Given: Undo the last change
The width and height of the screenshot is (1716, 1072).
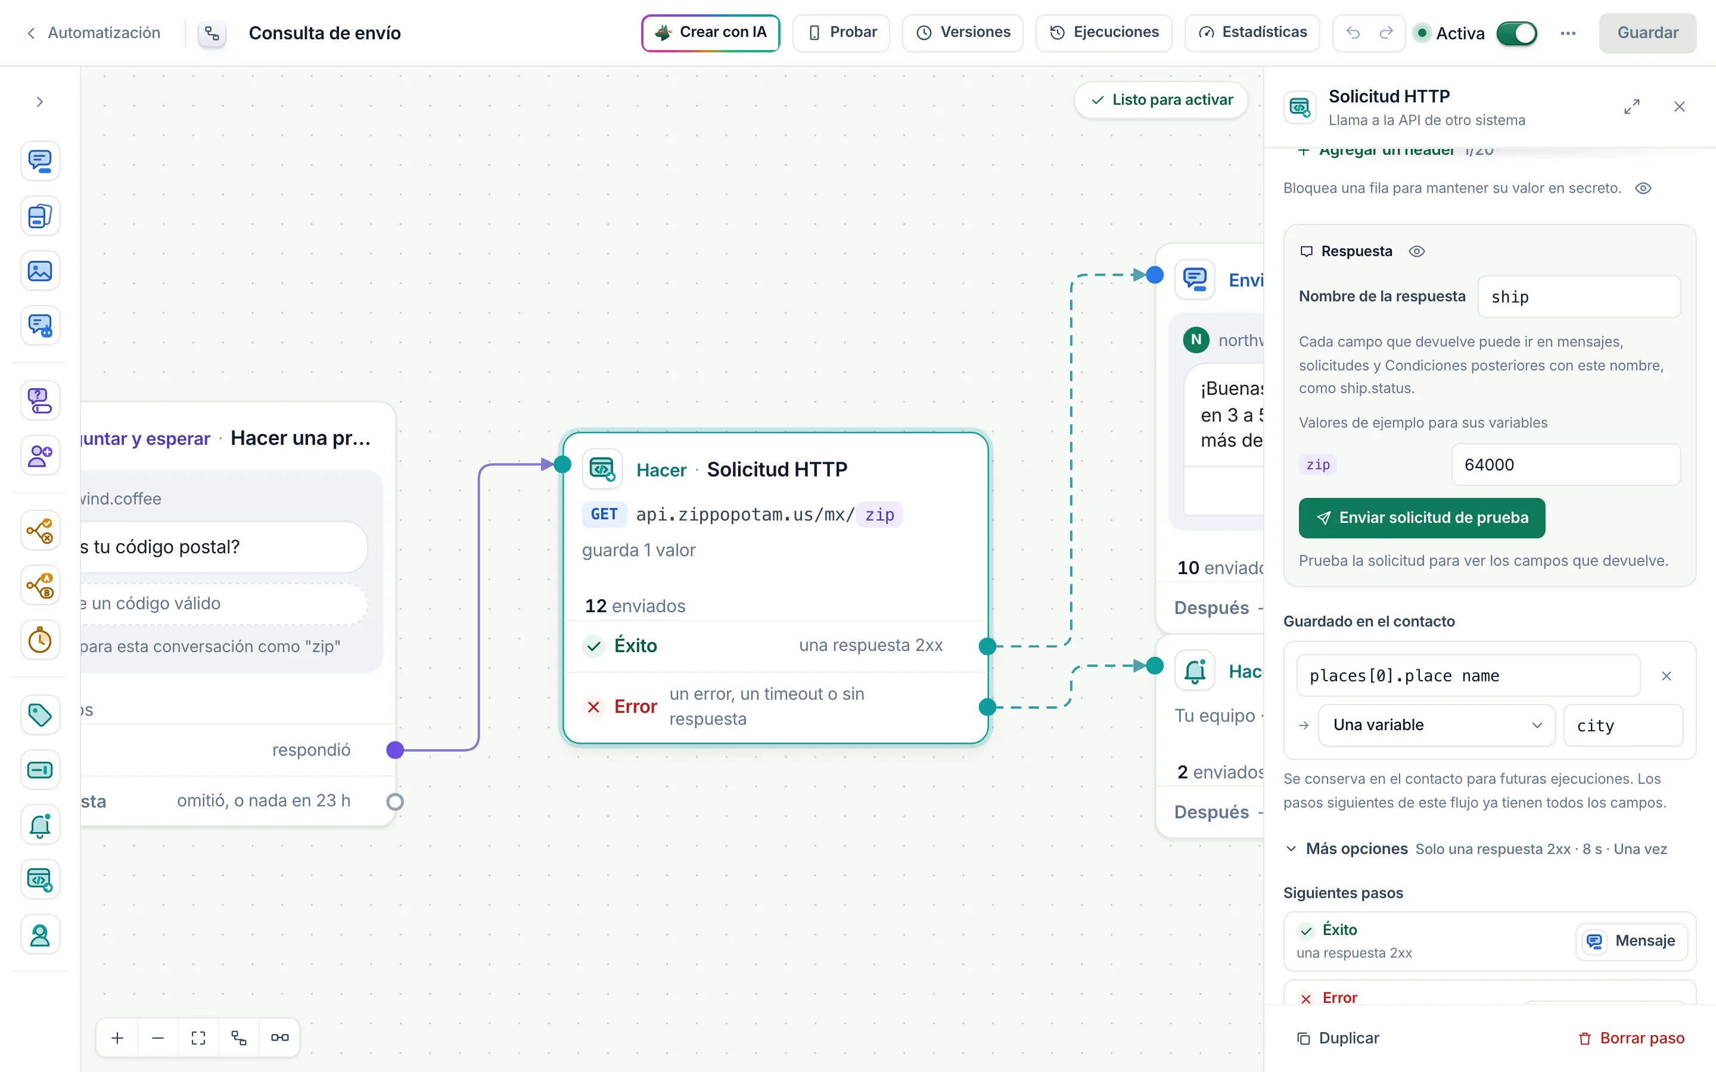Looking at the screenshot, I should 1353,33.
